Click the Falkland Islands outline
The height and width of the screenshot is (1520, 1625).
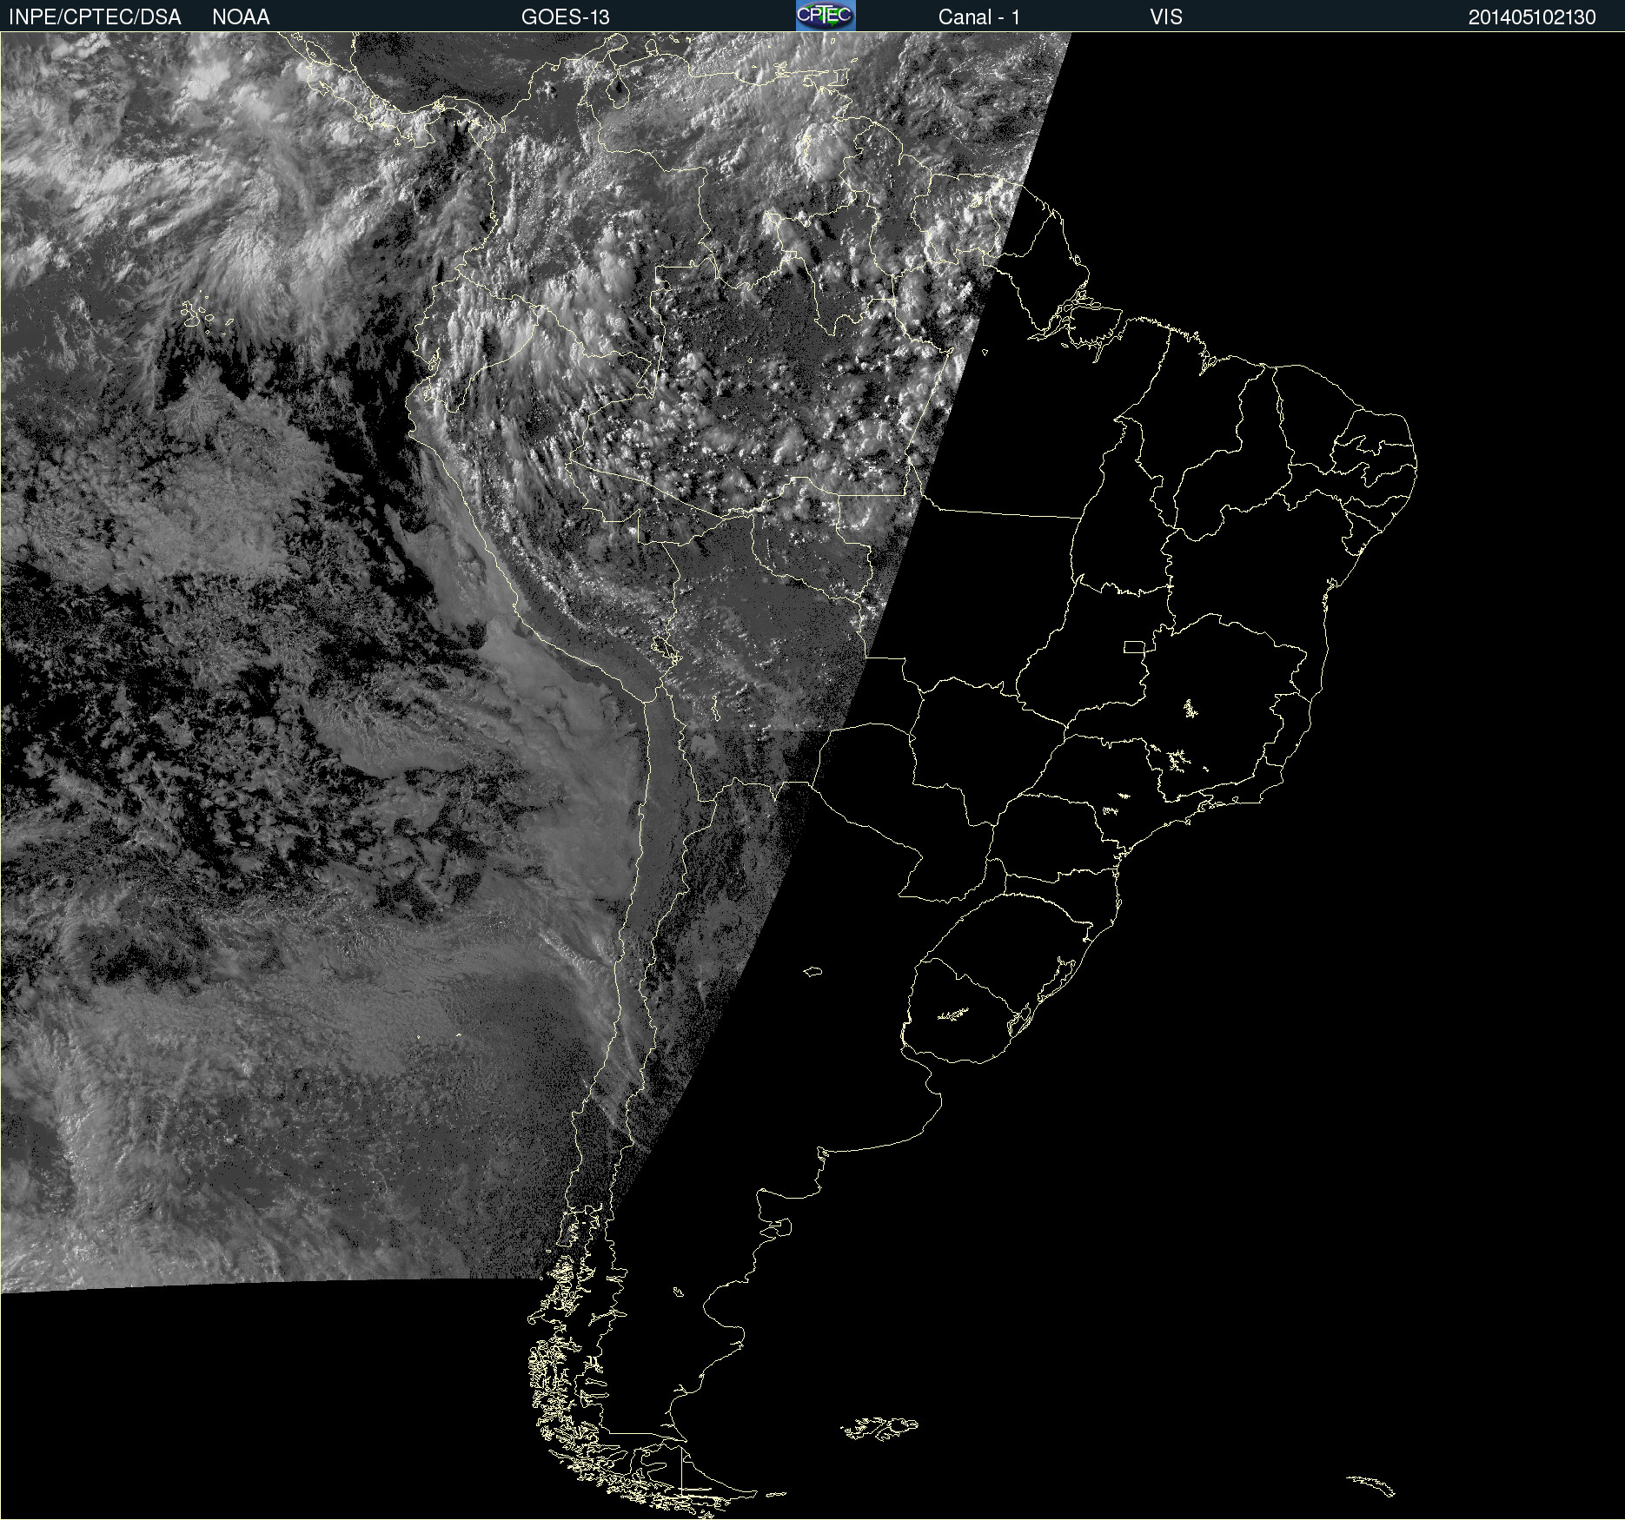879,1427
